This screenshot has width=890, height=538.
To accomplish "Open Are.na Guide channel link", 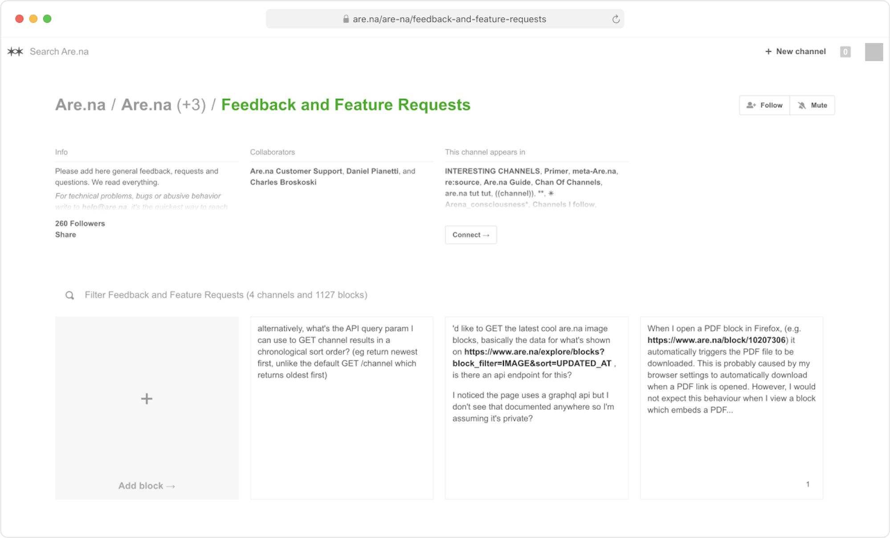I will click(x=507, y=182).
